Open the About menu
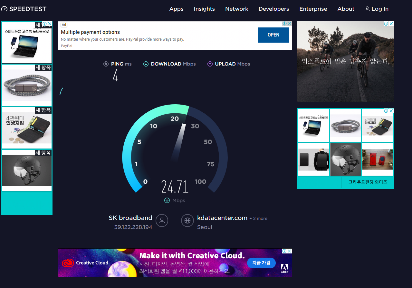Image resolution: width=412 pixels, height=288 pixels. click(x=346, y=9)
